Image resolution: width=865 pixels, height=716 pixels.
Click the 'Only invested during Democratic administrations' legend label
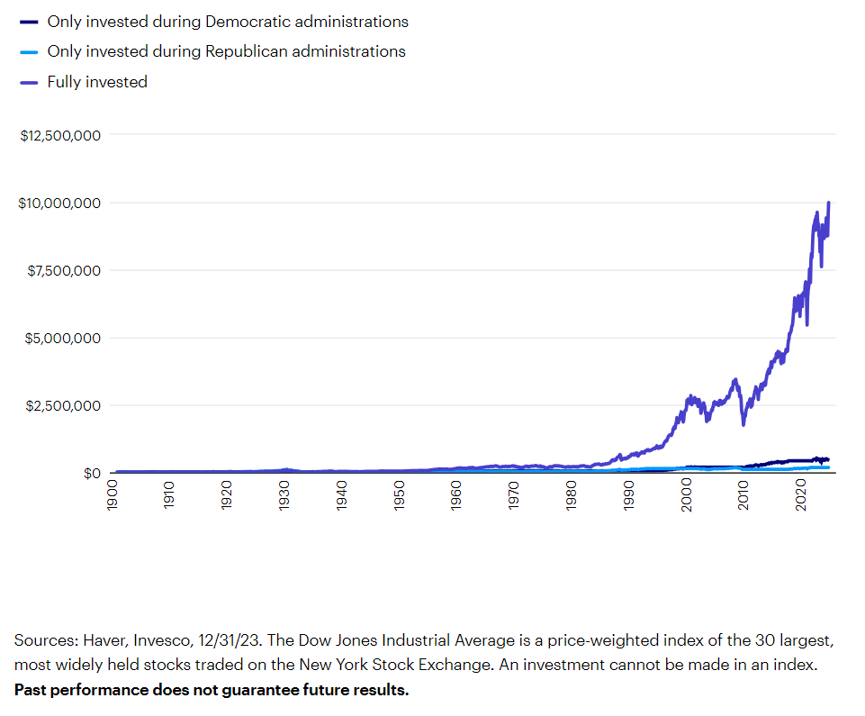[x=228, y=22]
